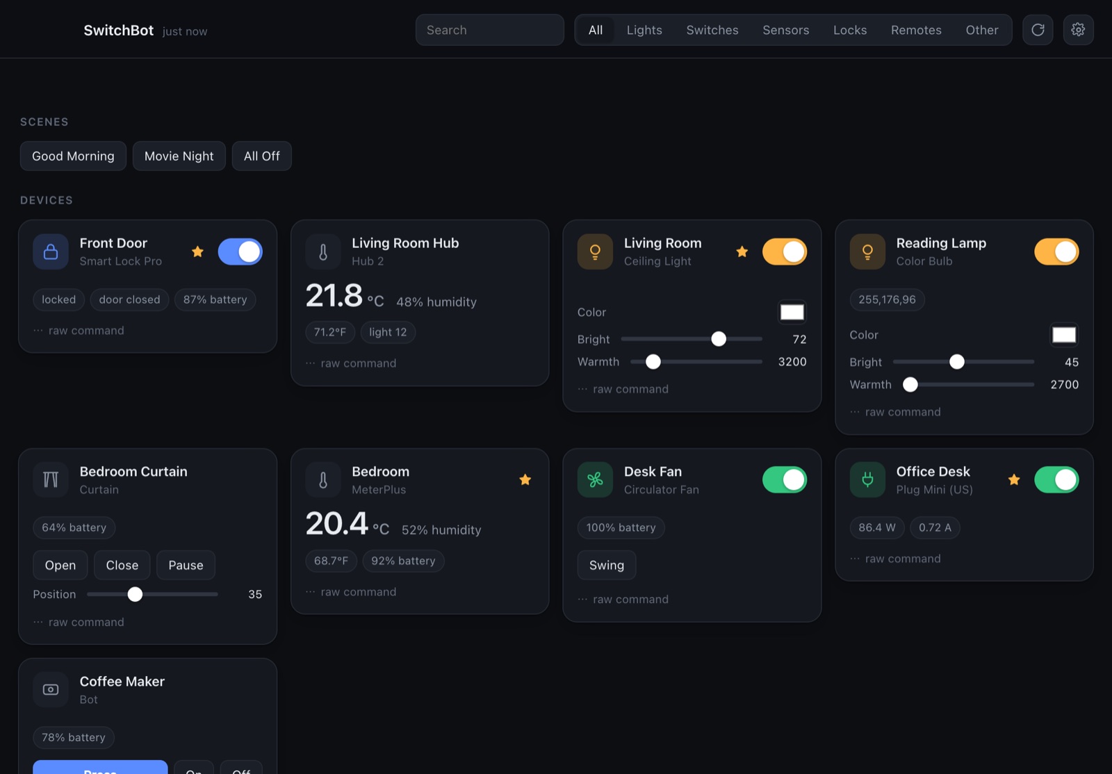1112x774 pixels.
Task: Expand raw command on Bedroom Curtain card
Action: point(79,623)
